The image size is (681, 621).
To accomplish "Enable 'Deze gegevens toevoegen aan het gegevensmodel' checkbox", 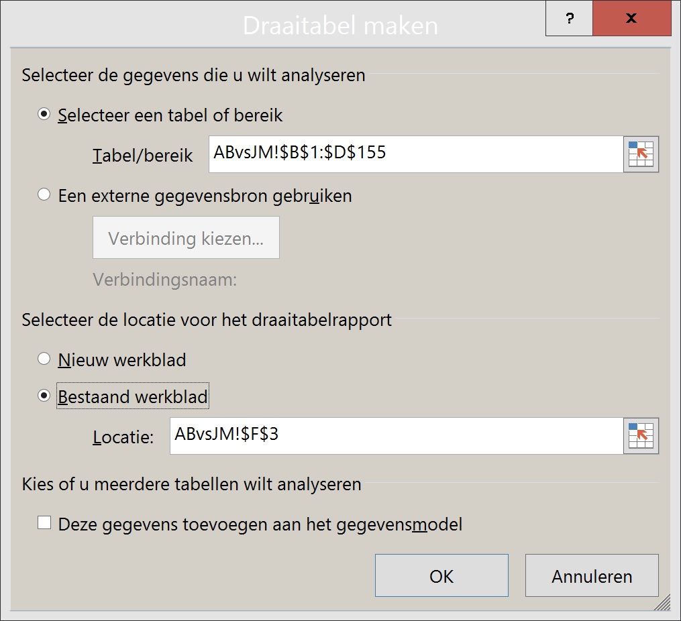I will point(44,522).
